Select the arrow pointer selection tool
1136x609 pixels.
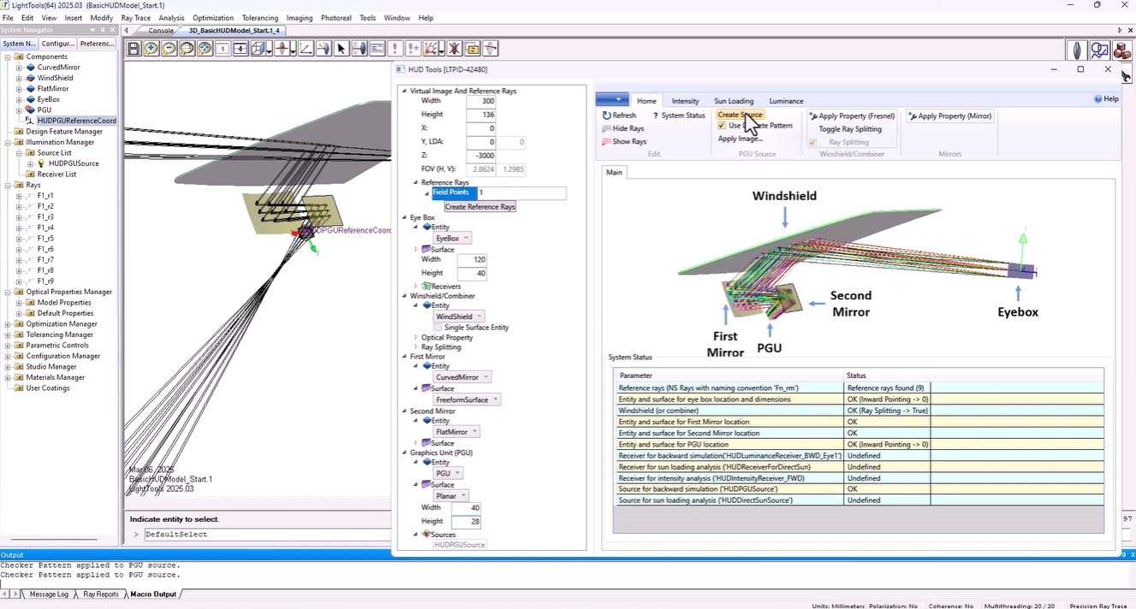pos(341,49)
